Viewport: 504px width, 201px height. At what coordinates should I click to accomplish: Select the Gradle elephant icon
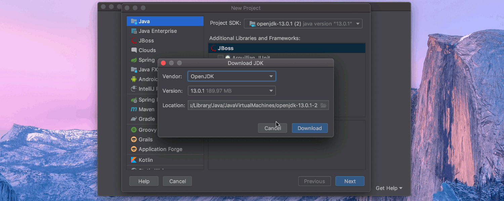click(134, 119)
